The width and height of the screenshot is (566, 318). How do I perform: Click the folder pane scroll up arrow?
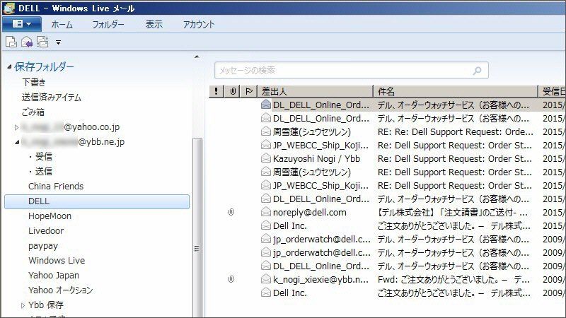click(x=197, y=57)
